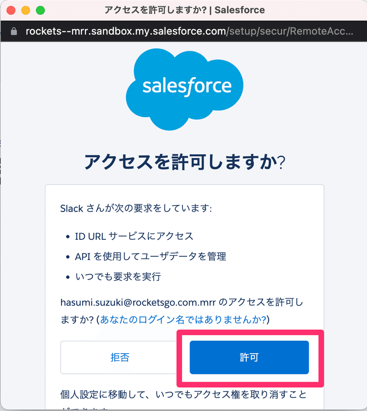
Task: Open the あなたのログイン名ではありませんか? link
Action: (183, 320)
